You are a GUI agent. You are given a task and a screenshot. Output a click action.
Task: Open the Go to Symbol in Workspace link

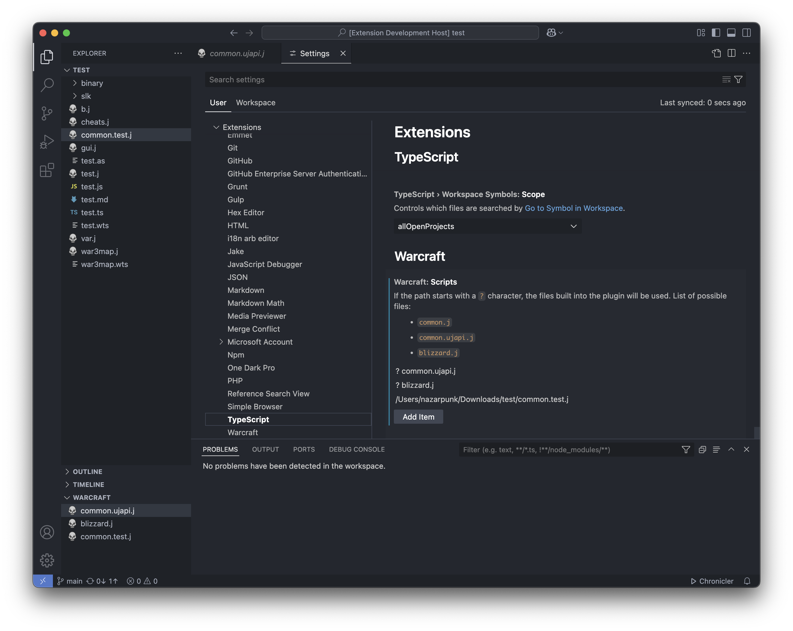pyautogui.click(x=573, y=208)
